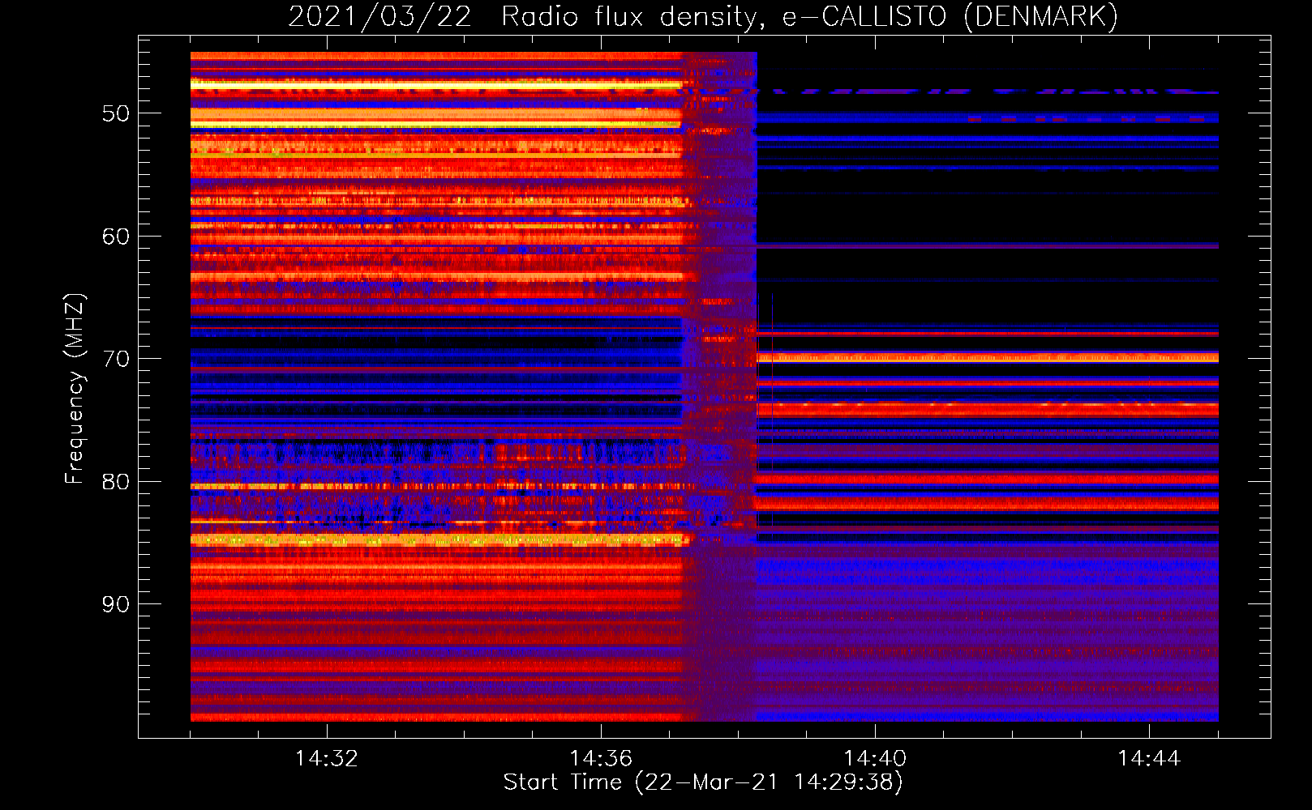Click the 'Start Time (22-Mar-21 14:29:38)' label
1312x810 pixels.
(x=703, y=782)
